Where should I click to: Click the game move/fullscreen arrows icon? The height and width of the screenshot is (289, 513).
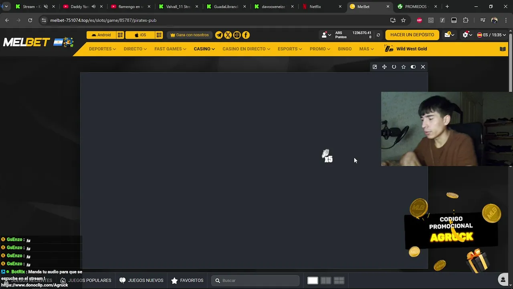pos(384,67)
